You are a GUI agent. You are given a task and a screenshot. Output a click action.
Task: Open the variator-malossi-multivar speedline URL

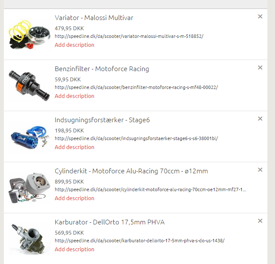(129, 36)
